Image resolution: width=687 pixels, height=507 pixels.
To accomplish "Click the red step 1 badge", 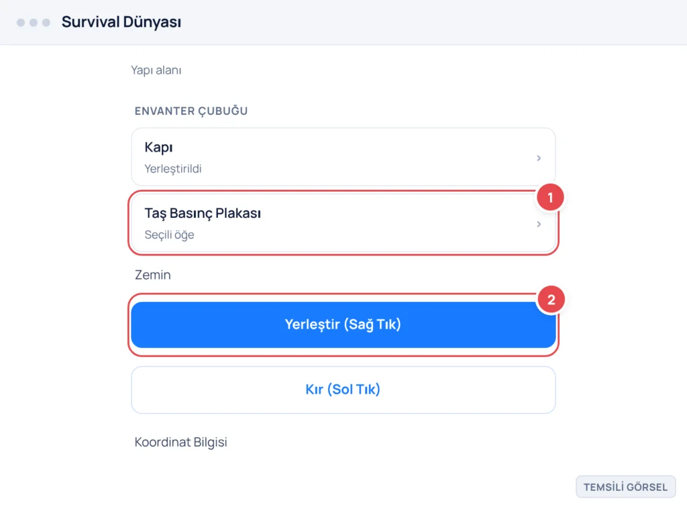I will 550,197.
